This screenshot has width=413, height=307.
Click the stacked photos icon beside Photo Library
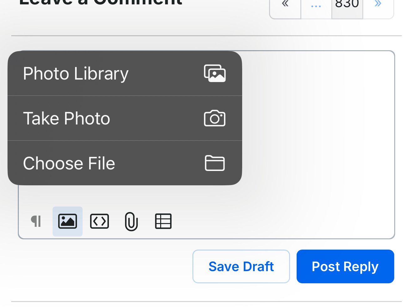pyautogui.click(x=215, y=73)
